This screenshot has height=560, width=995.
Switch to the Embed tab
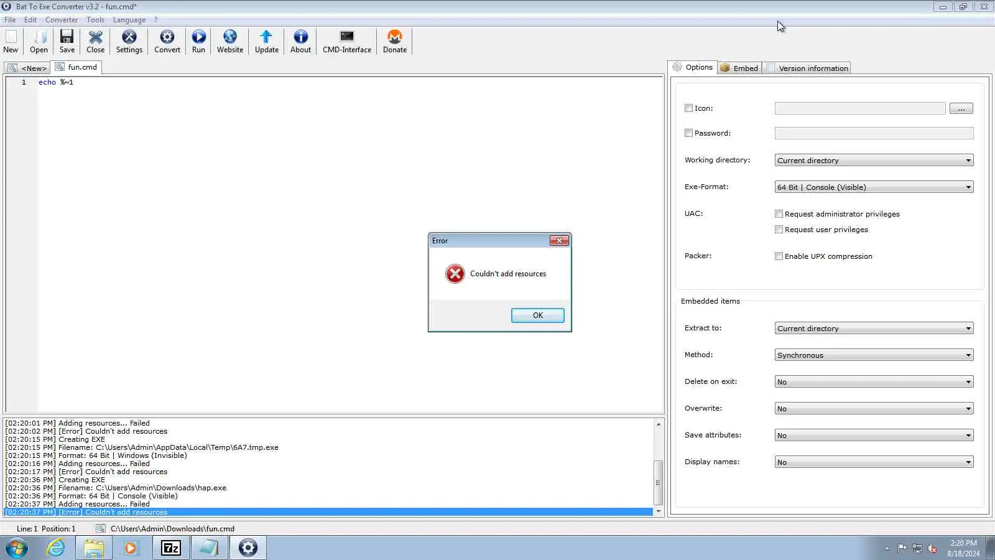(740, 68)
